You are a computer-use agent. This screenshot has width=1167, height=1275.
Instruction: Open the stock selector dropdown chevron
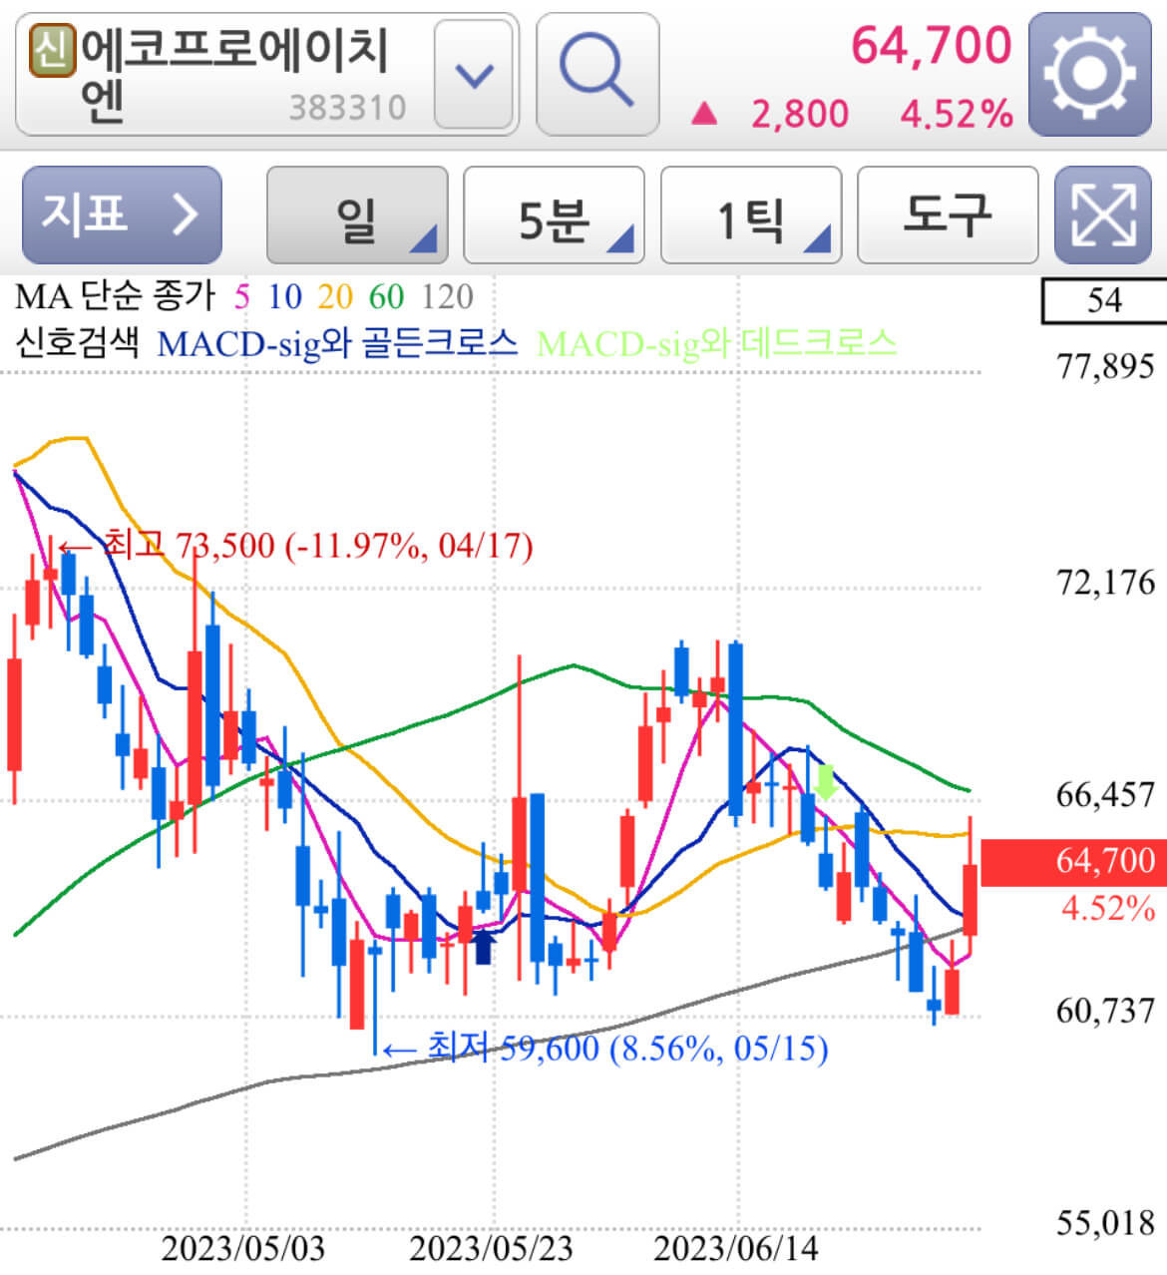click(x=474, y=75)
